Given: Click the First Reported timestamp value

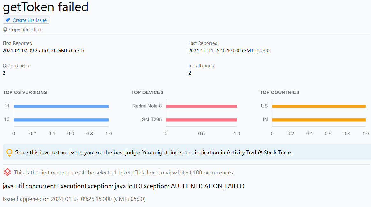Looking at the screenshot, I should (43, 50).
